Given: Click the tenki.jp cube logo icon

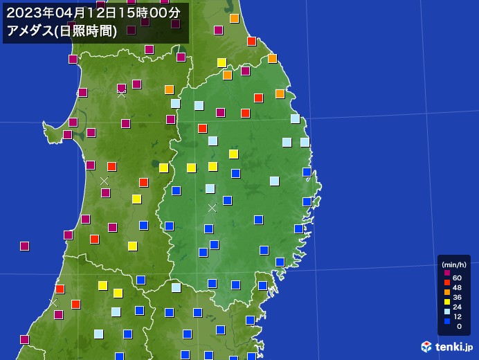Looking at the screenshot, I should tap(426, 347).
